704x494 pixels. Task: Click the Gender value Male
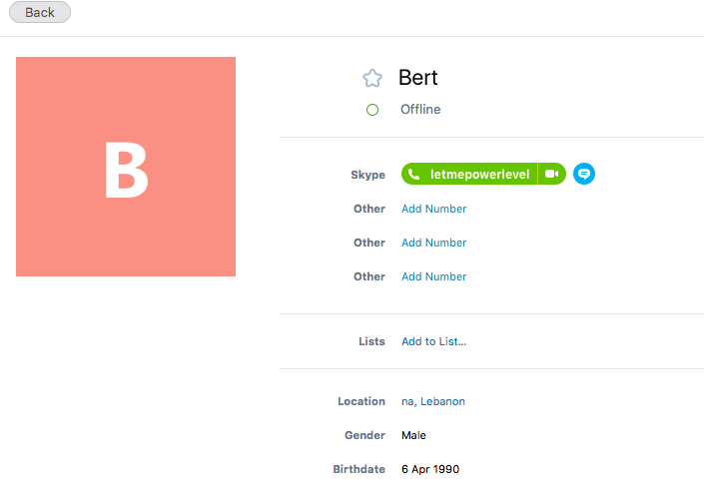click(413, 435)
